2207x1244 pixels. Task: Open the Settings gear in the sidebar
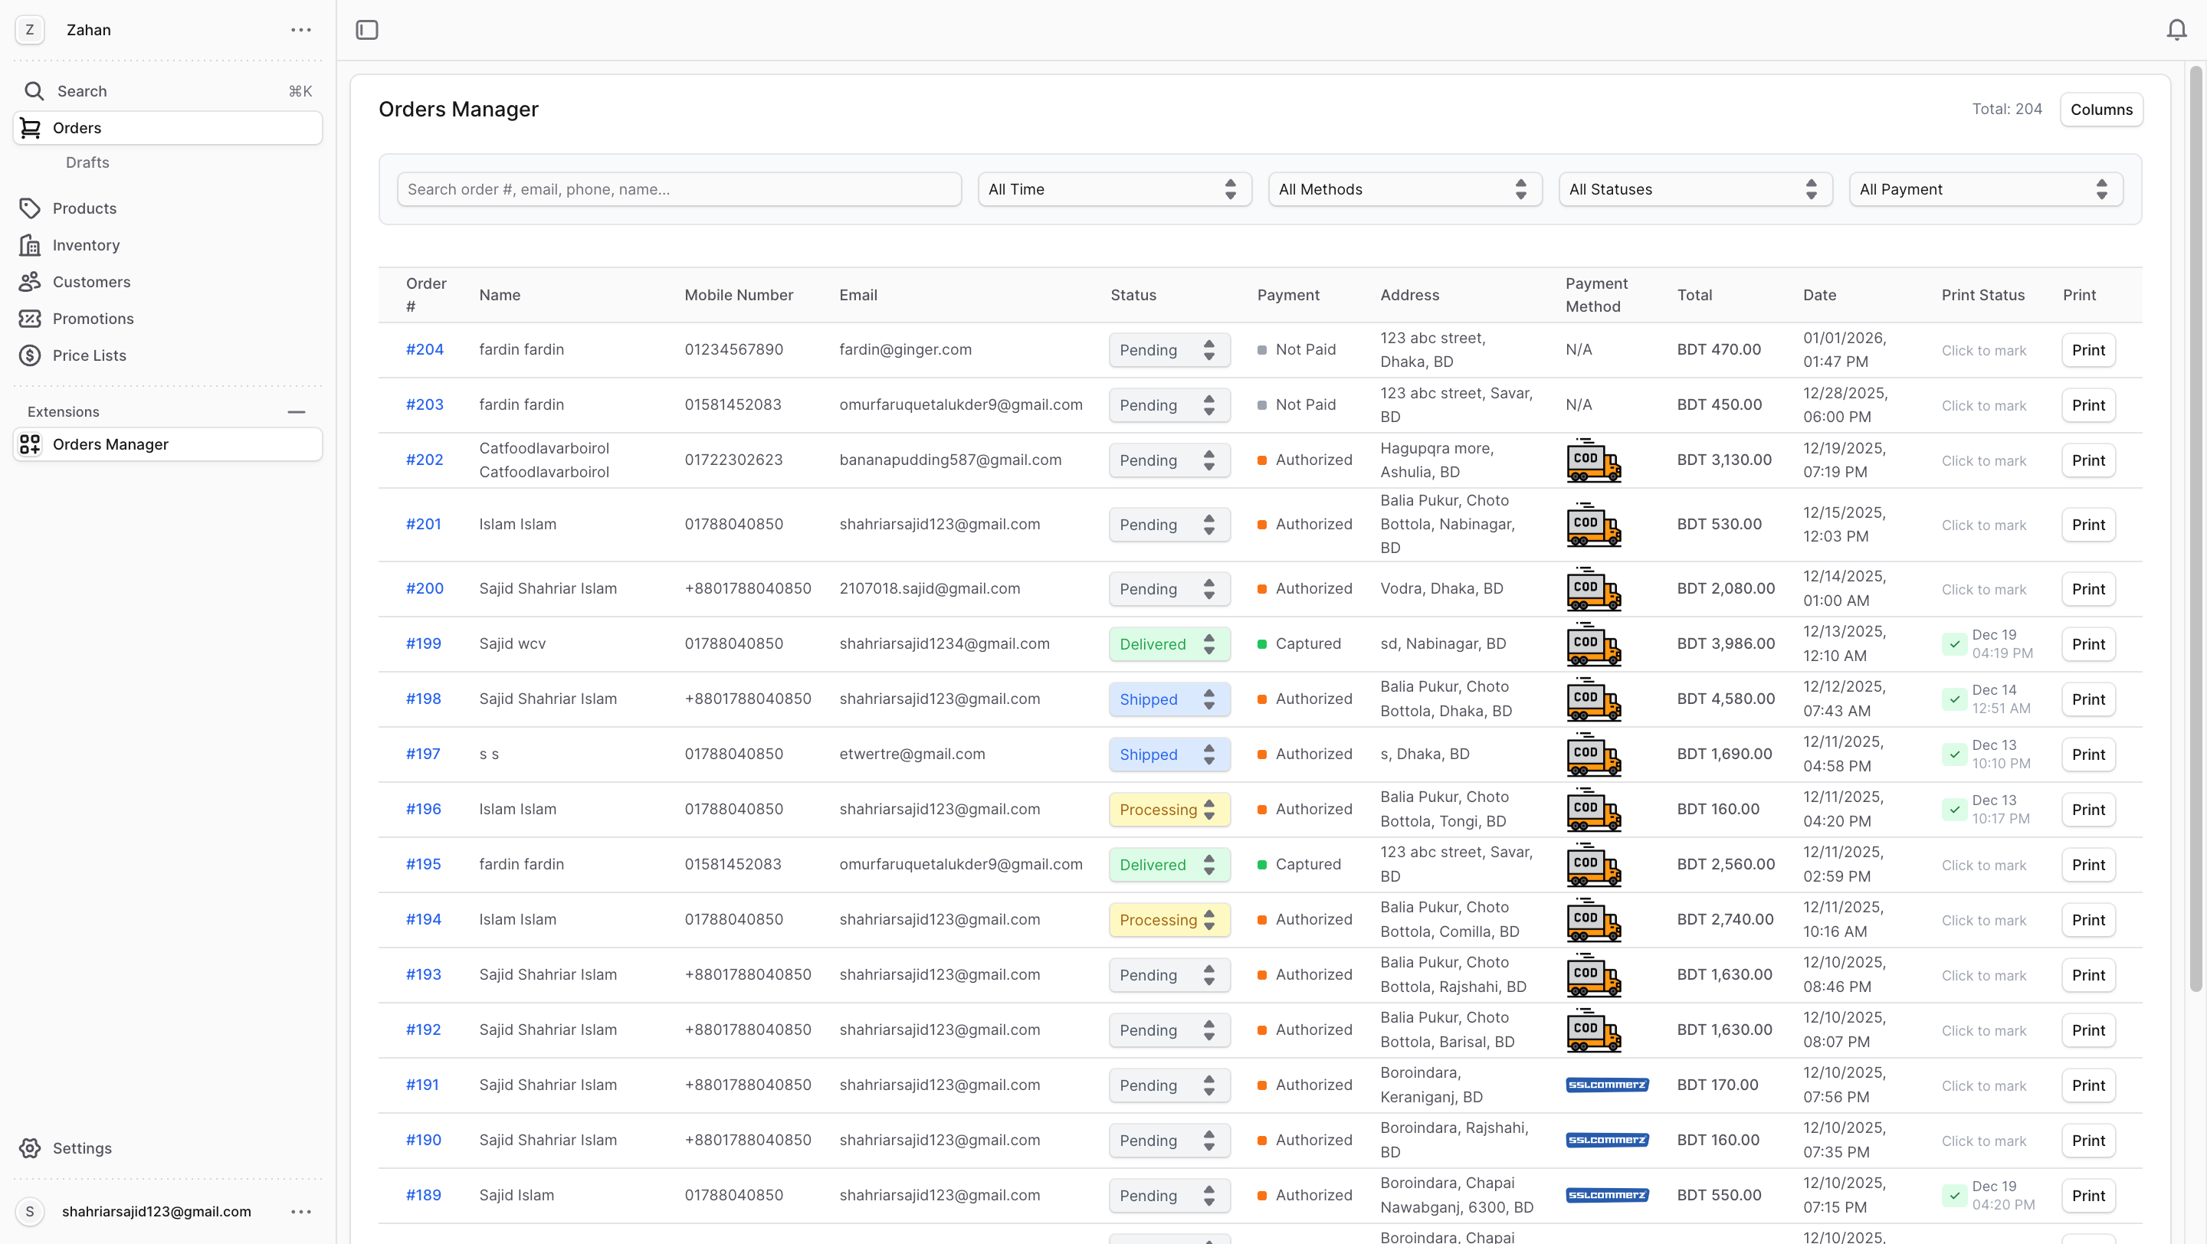tap(30, 1148)
